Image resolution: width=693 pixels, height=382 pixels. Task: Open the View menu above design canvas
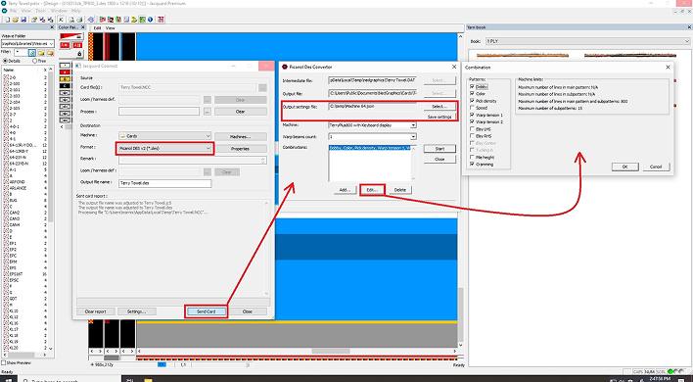tap(110, 27)
